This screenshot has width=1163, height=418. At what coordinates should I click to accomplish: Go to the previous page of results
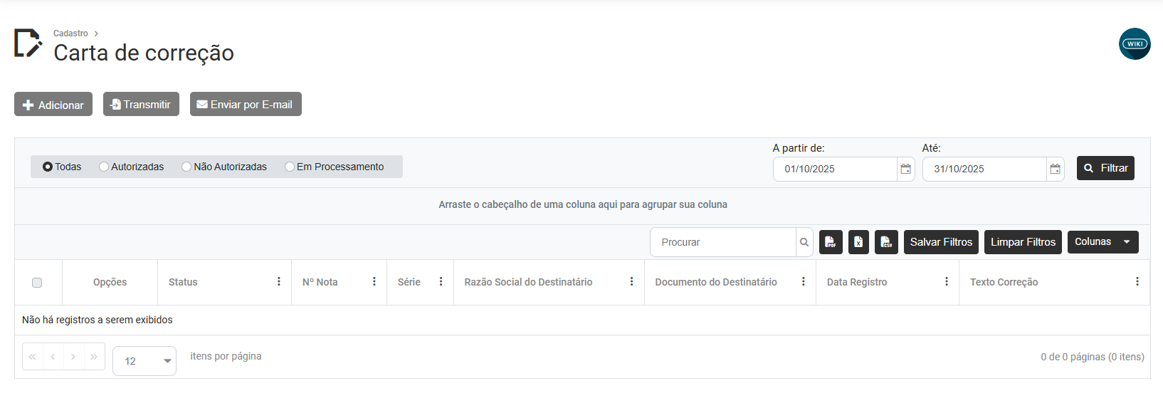click(x=53, y=357)
